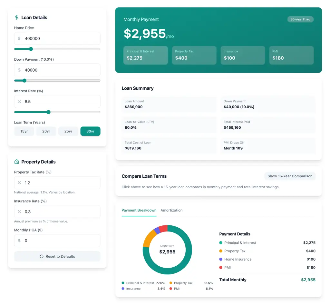Screen dimensions: 330x306
Task: Click the Principal & Interest $2,275 card
Action: click(x=146, y=55)
